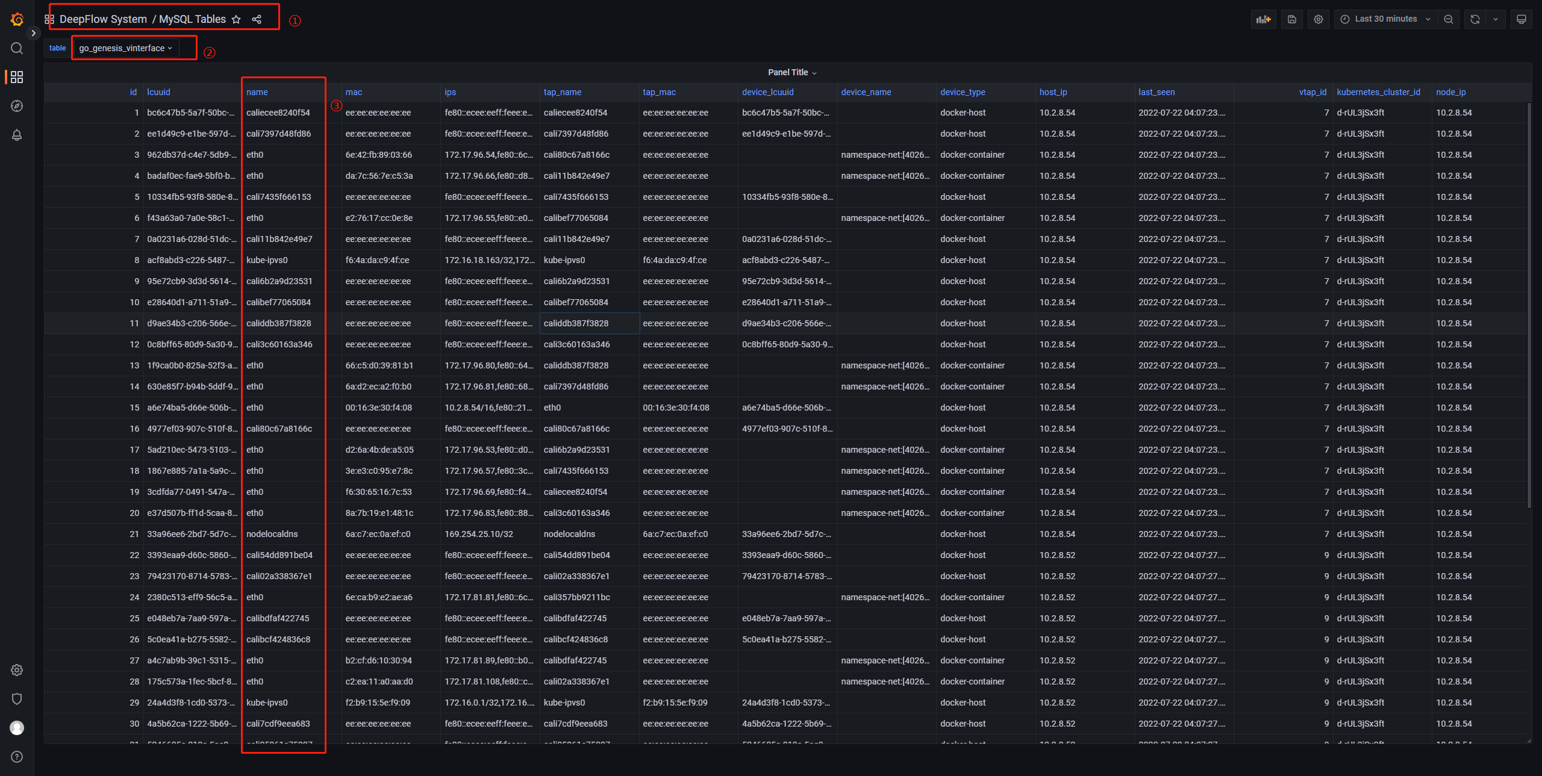
Task: Open the Dashboards grid icon in sidebar
Action: pyautogui.click(x=17, y=77)
